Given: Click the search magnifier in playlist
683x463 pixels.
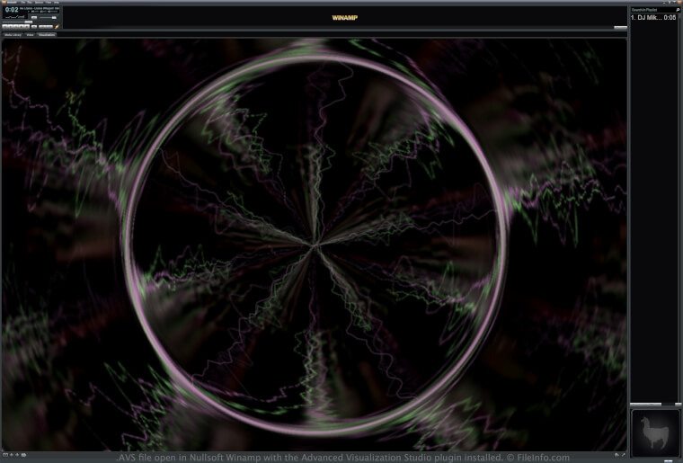Looking at the screenshot, I should (678, 10).
